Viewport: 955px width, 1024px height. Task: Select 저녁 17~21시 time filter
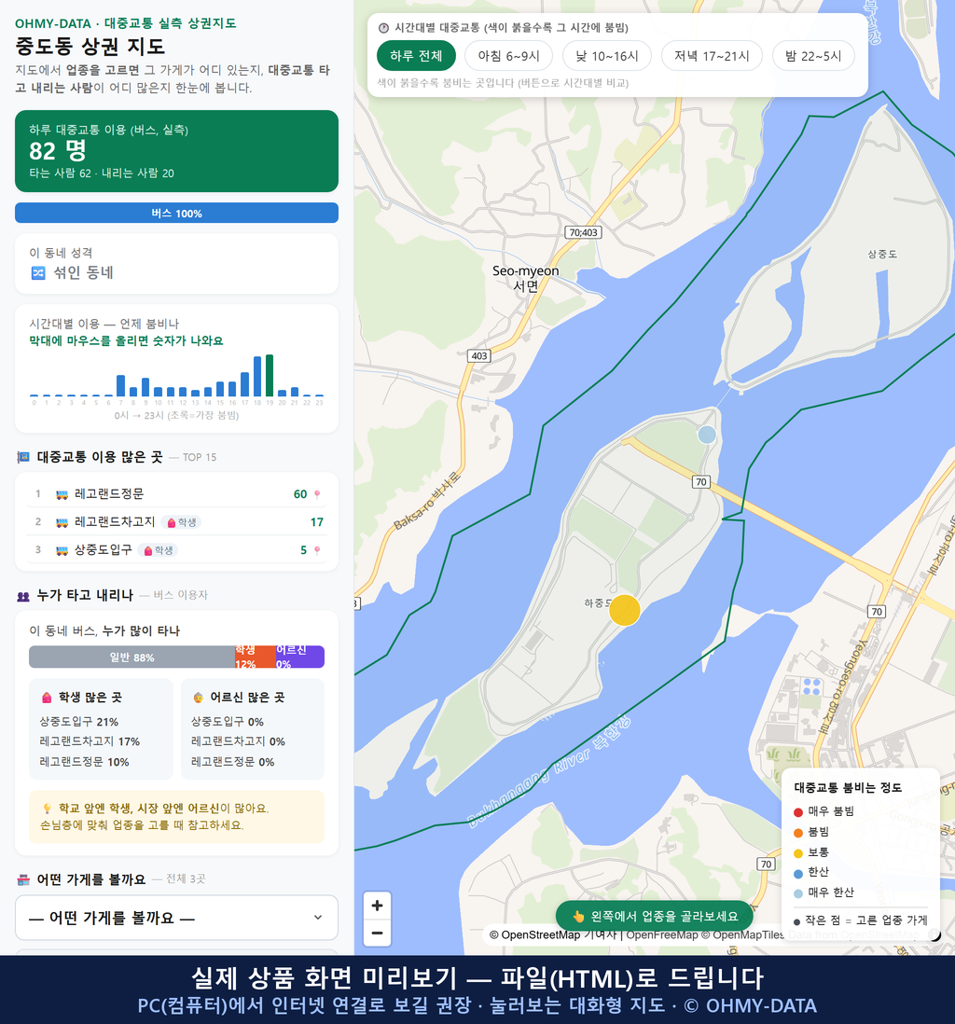click(712, 56)
